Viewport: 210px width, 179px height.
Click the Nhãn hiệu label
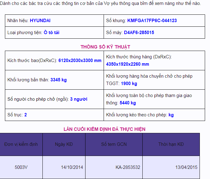coord(18,21)
